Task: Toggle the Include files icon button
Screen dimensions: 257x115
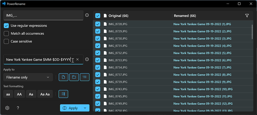Action: coord(63,77)
